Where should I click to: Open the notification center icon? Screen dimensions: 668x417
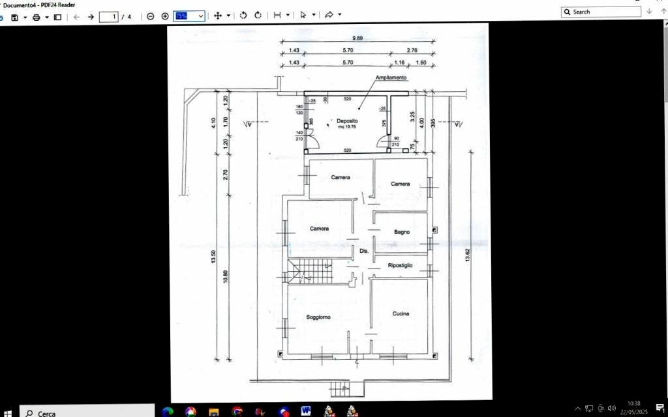(660, 408)
